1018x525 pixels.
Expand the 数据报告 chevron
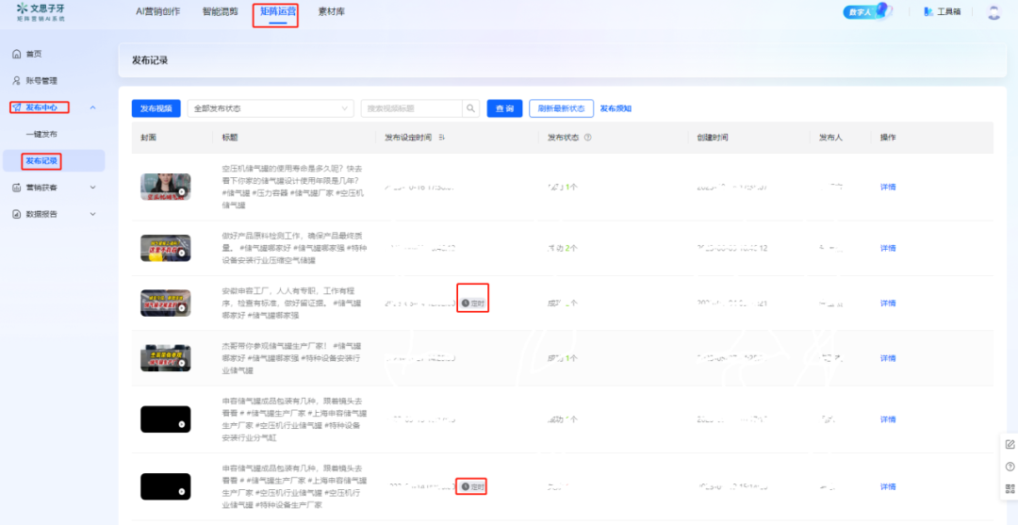coord(92,214)
